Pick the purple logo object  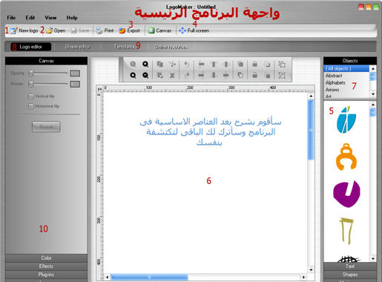point(346,194)
